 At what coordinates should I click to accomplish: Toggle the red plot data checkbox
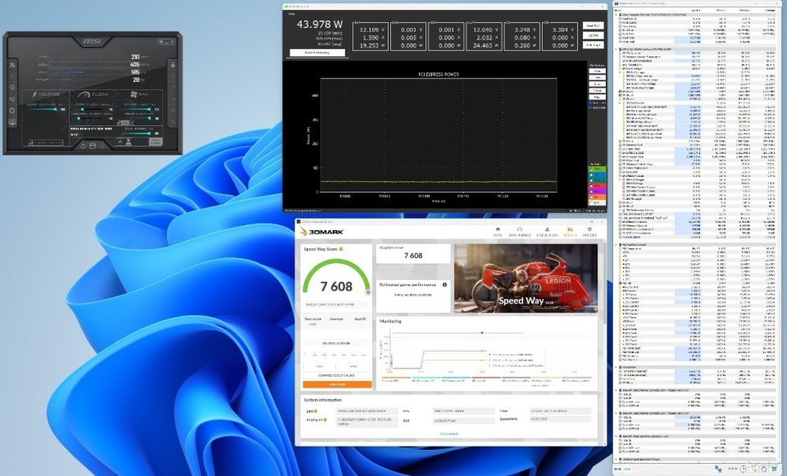point(591,186)
